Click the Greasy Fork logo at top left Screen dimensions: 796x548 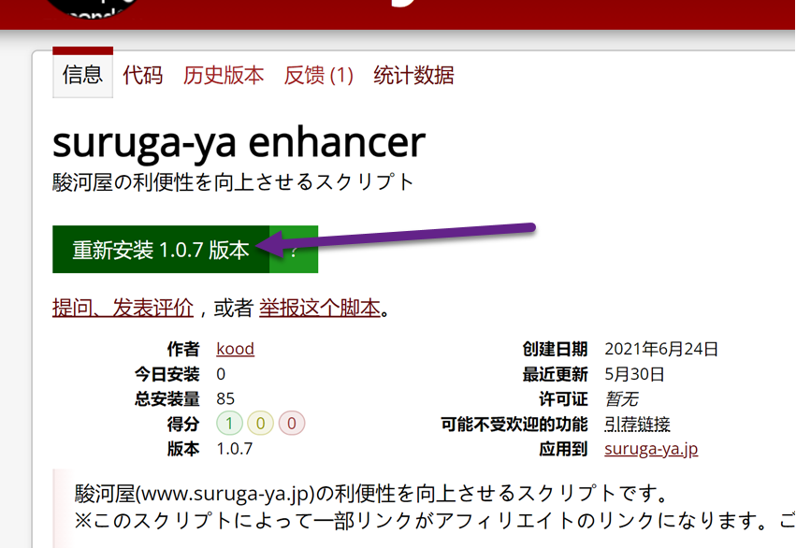pyautogui.click(x=91, y=7)
